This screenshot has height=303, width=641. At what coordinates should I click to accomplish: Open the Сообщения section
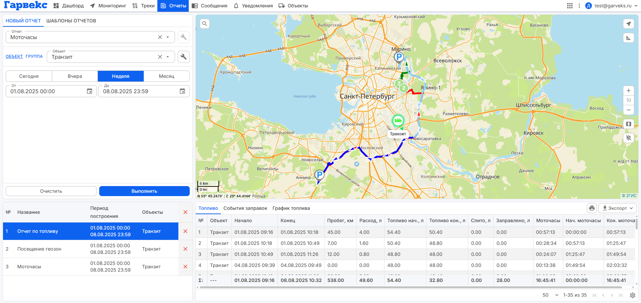coord(209,6)
